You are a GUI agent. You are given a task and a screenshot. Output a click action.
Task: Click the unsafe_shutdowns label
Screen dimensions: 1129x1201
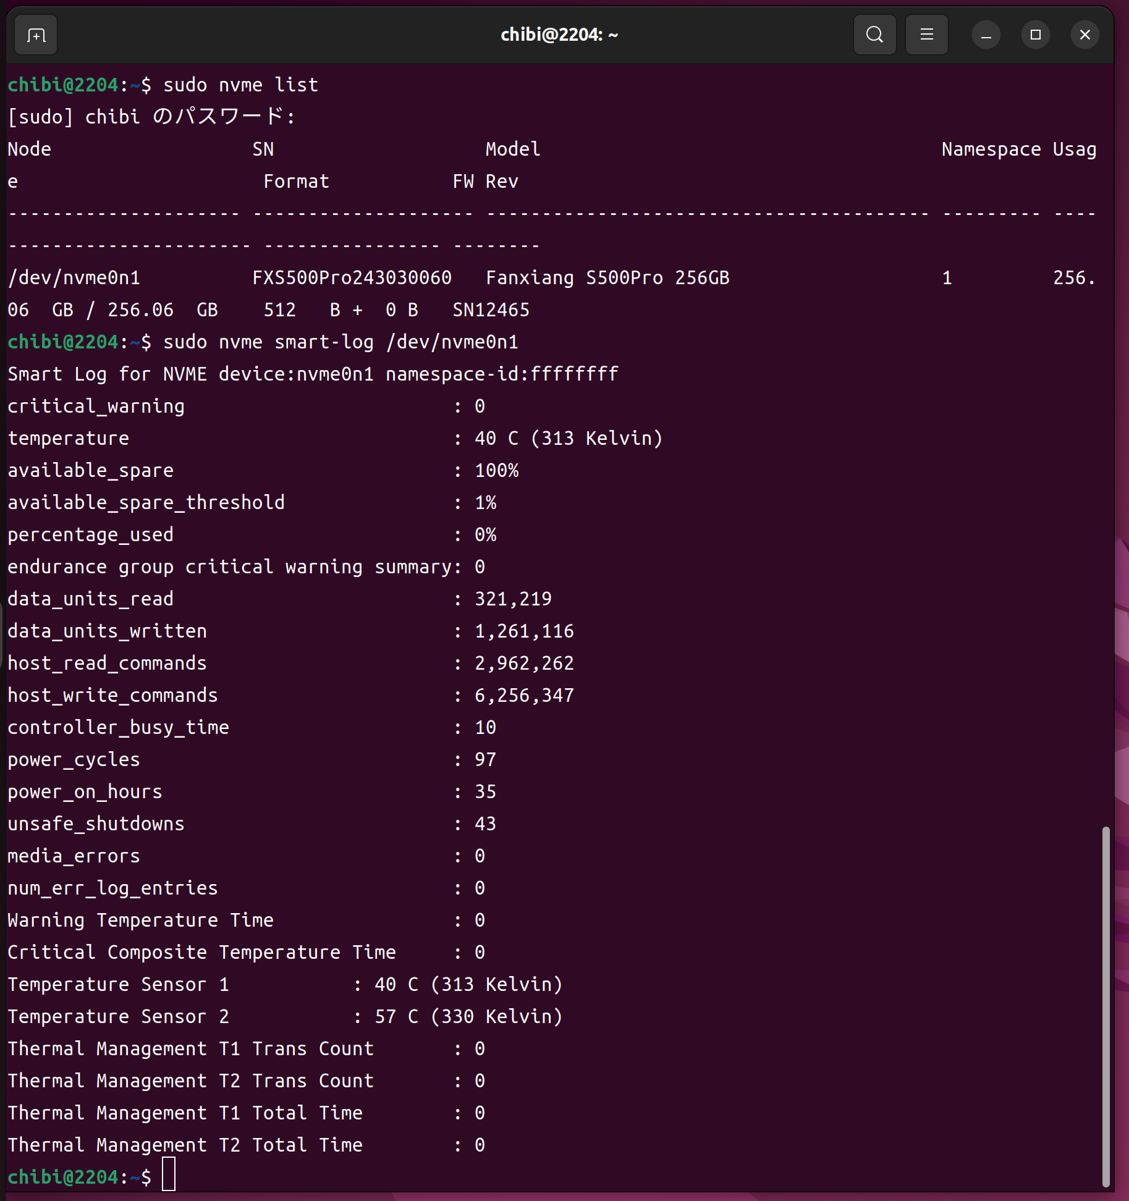96,824
